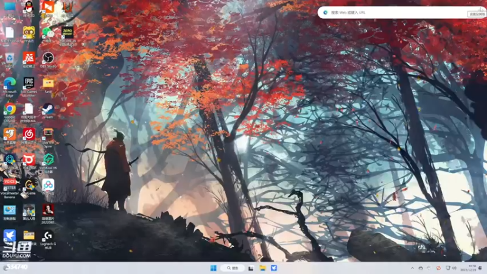The height and width of the screenshot is (274, 487).
Task: Open the clock and date flyout
Action: [x=468, y=268]
